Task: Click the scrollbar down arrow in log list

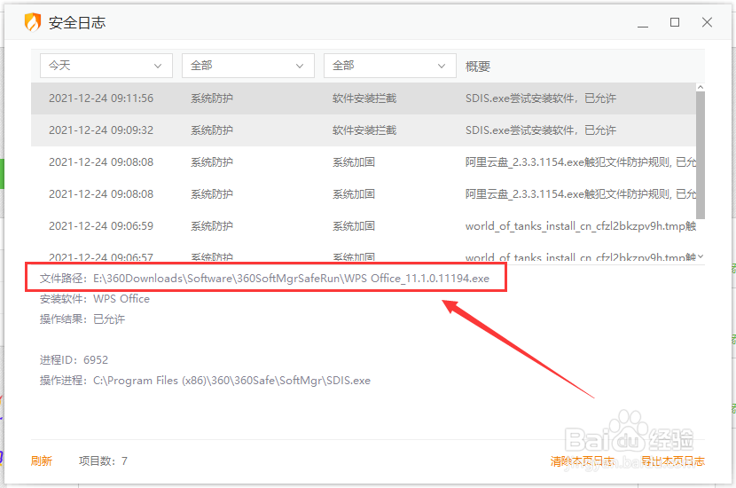Action: pyautogui.click(x=701, y=256)
